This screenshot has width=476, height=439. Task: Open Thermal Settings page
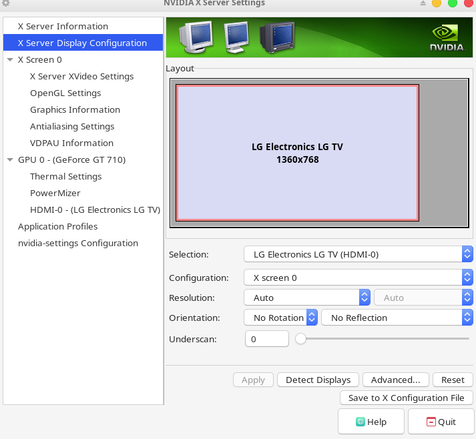click(x=66, y=177)
